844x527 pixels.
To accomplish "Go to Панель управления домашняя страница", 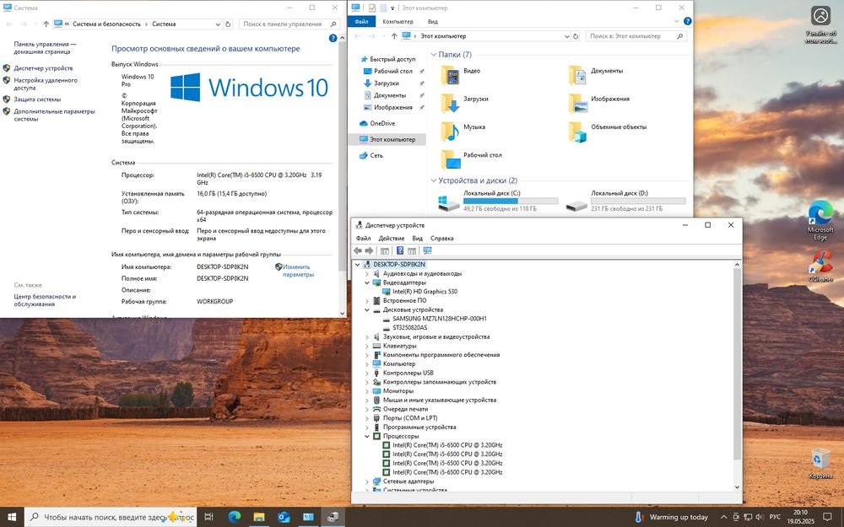I will [x=45, y=48].
